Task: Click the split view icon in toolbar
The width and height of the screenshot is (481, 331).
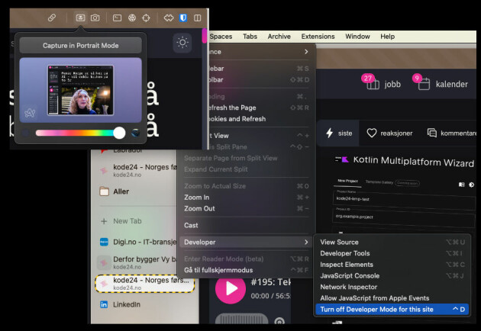Action: tap(198, 18)
